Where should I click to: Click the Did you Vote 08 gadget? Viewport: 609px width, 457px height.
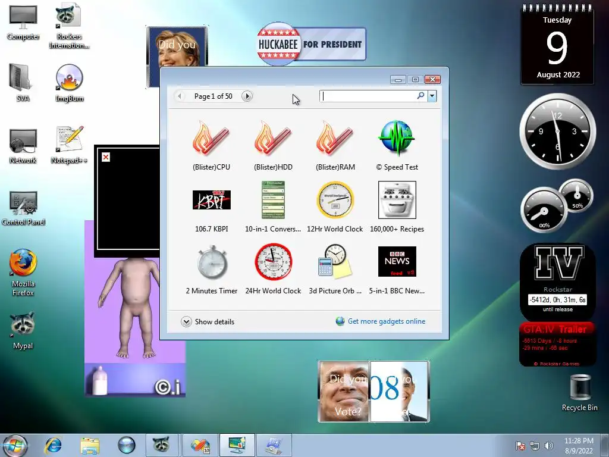coord(373,392)
